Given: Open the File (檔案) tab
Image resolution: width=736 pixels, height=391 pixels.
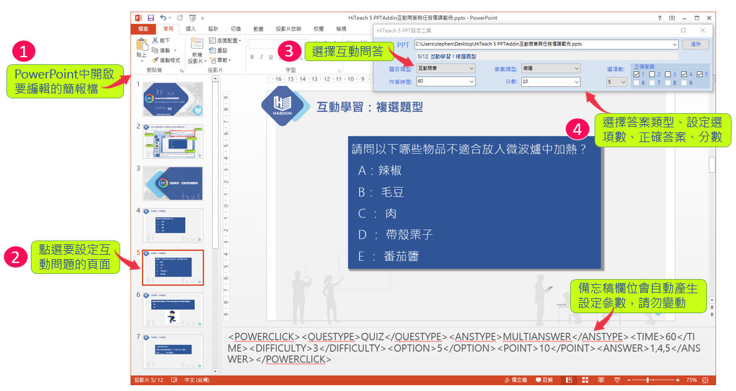Looking at the screenshot, I should click(143, 29).
